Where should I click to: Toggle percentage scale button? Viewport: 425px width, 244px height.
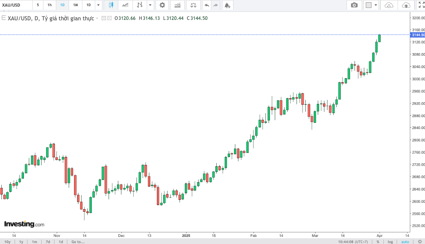(378, 241)
